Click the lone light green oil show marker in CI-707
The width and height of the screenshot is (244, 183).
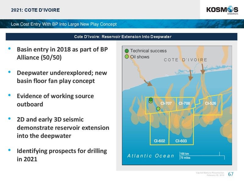tap(158, 109)
